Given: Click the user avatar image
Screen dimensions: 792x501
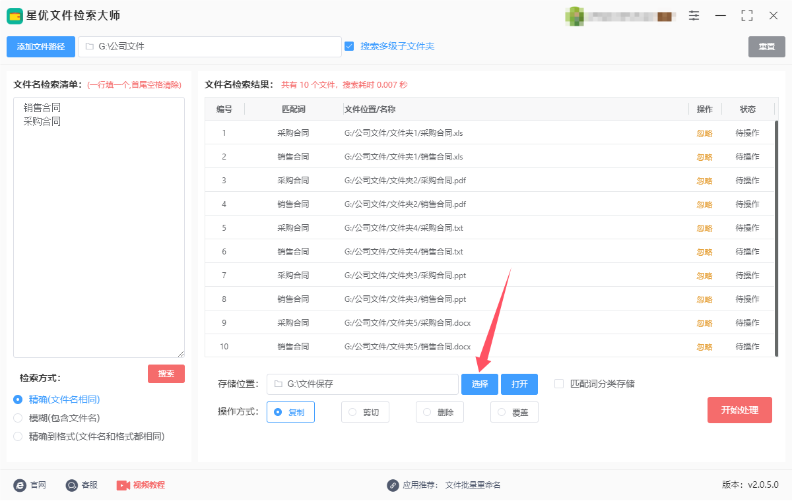Looking at the screenshot, I should pos(575,16).
